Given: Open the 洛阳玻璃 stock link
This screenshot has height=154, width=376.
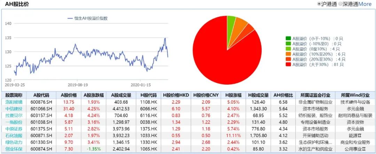Looking at the screenshot, I should pyautogui.click(x=14, y=102).
